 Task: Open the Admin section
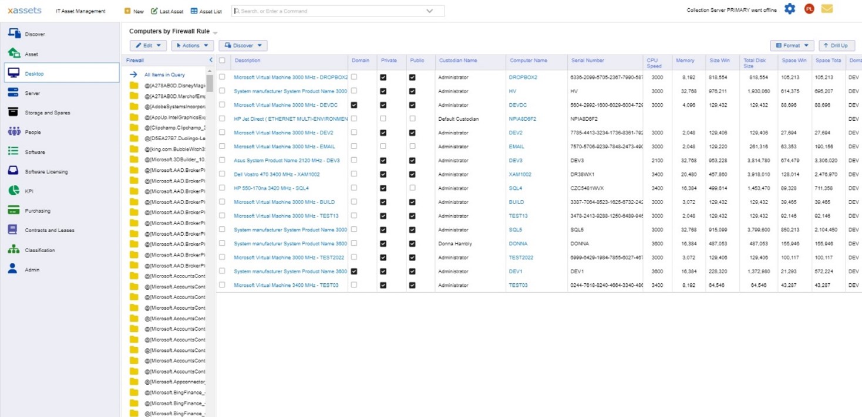pyautogui.click(x=24, y=269)
